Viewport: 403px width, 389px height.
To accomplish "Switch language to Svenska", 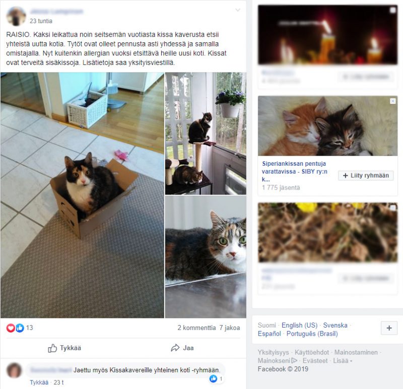I will tap(335, 325).
